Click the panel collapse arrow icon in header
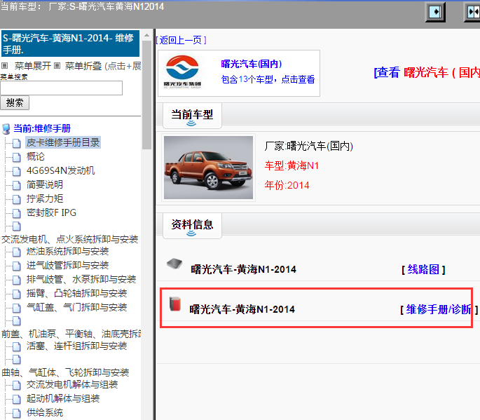The image size is (480, 420). tap(435, 12)
